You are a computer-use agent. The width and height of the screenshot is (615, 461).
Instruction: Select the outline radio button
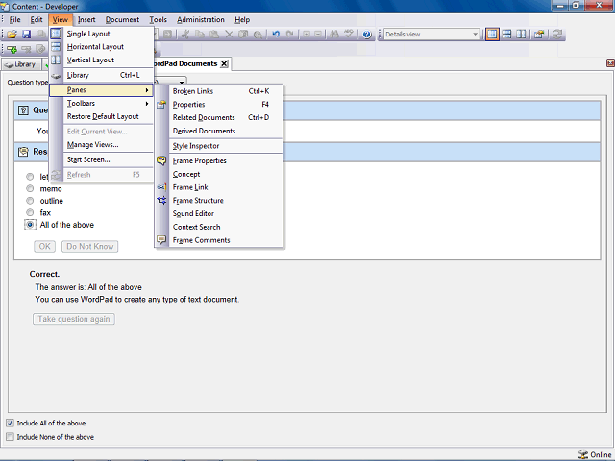pyautogui.click(x=30, y=201)
